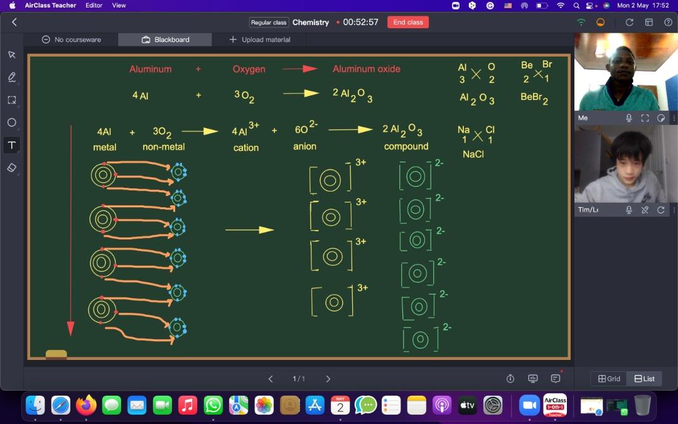678x424 pixels.
Task: Open the Upload material tab
Action: click(259, 40)
